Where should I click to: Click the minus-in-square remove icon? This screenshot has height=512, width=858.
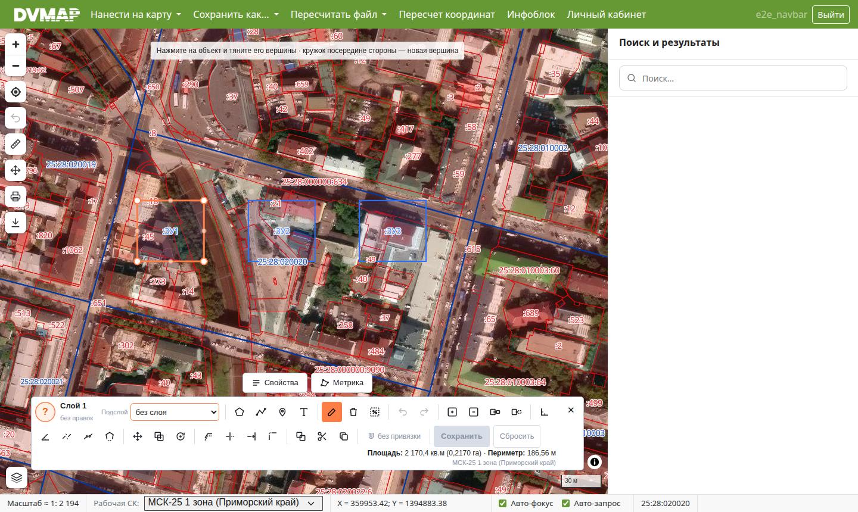[x=474, y=412]
